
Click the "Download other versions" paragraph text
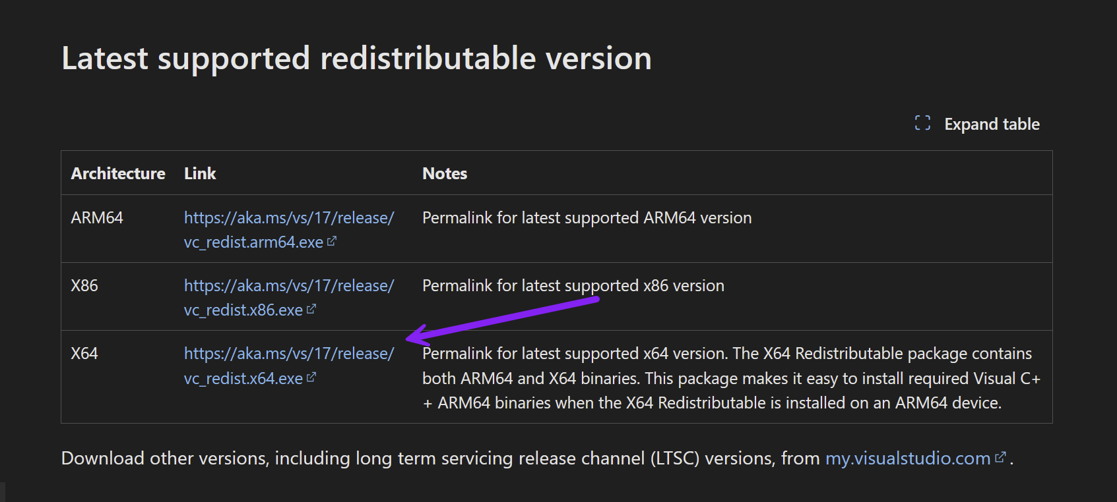pyautogui.click(x=396, y=459)
